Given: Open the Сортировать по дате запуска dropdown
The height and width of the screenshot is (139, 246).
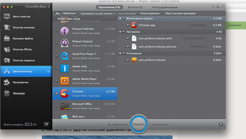Looking at the screenshot, I should pyautogui.click(x=98, y=14).
